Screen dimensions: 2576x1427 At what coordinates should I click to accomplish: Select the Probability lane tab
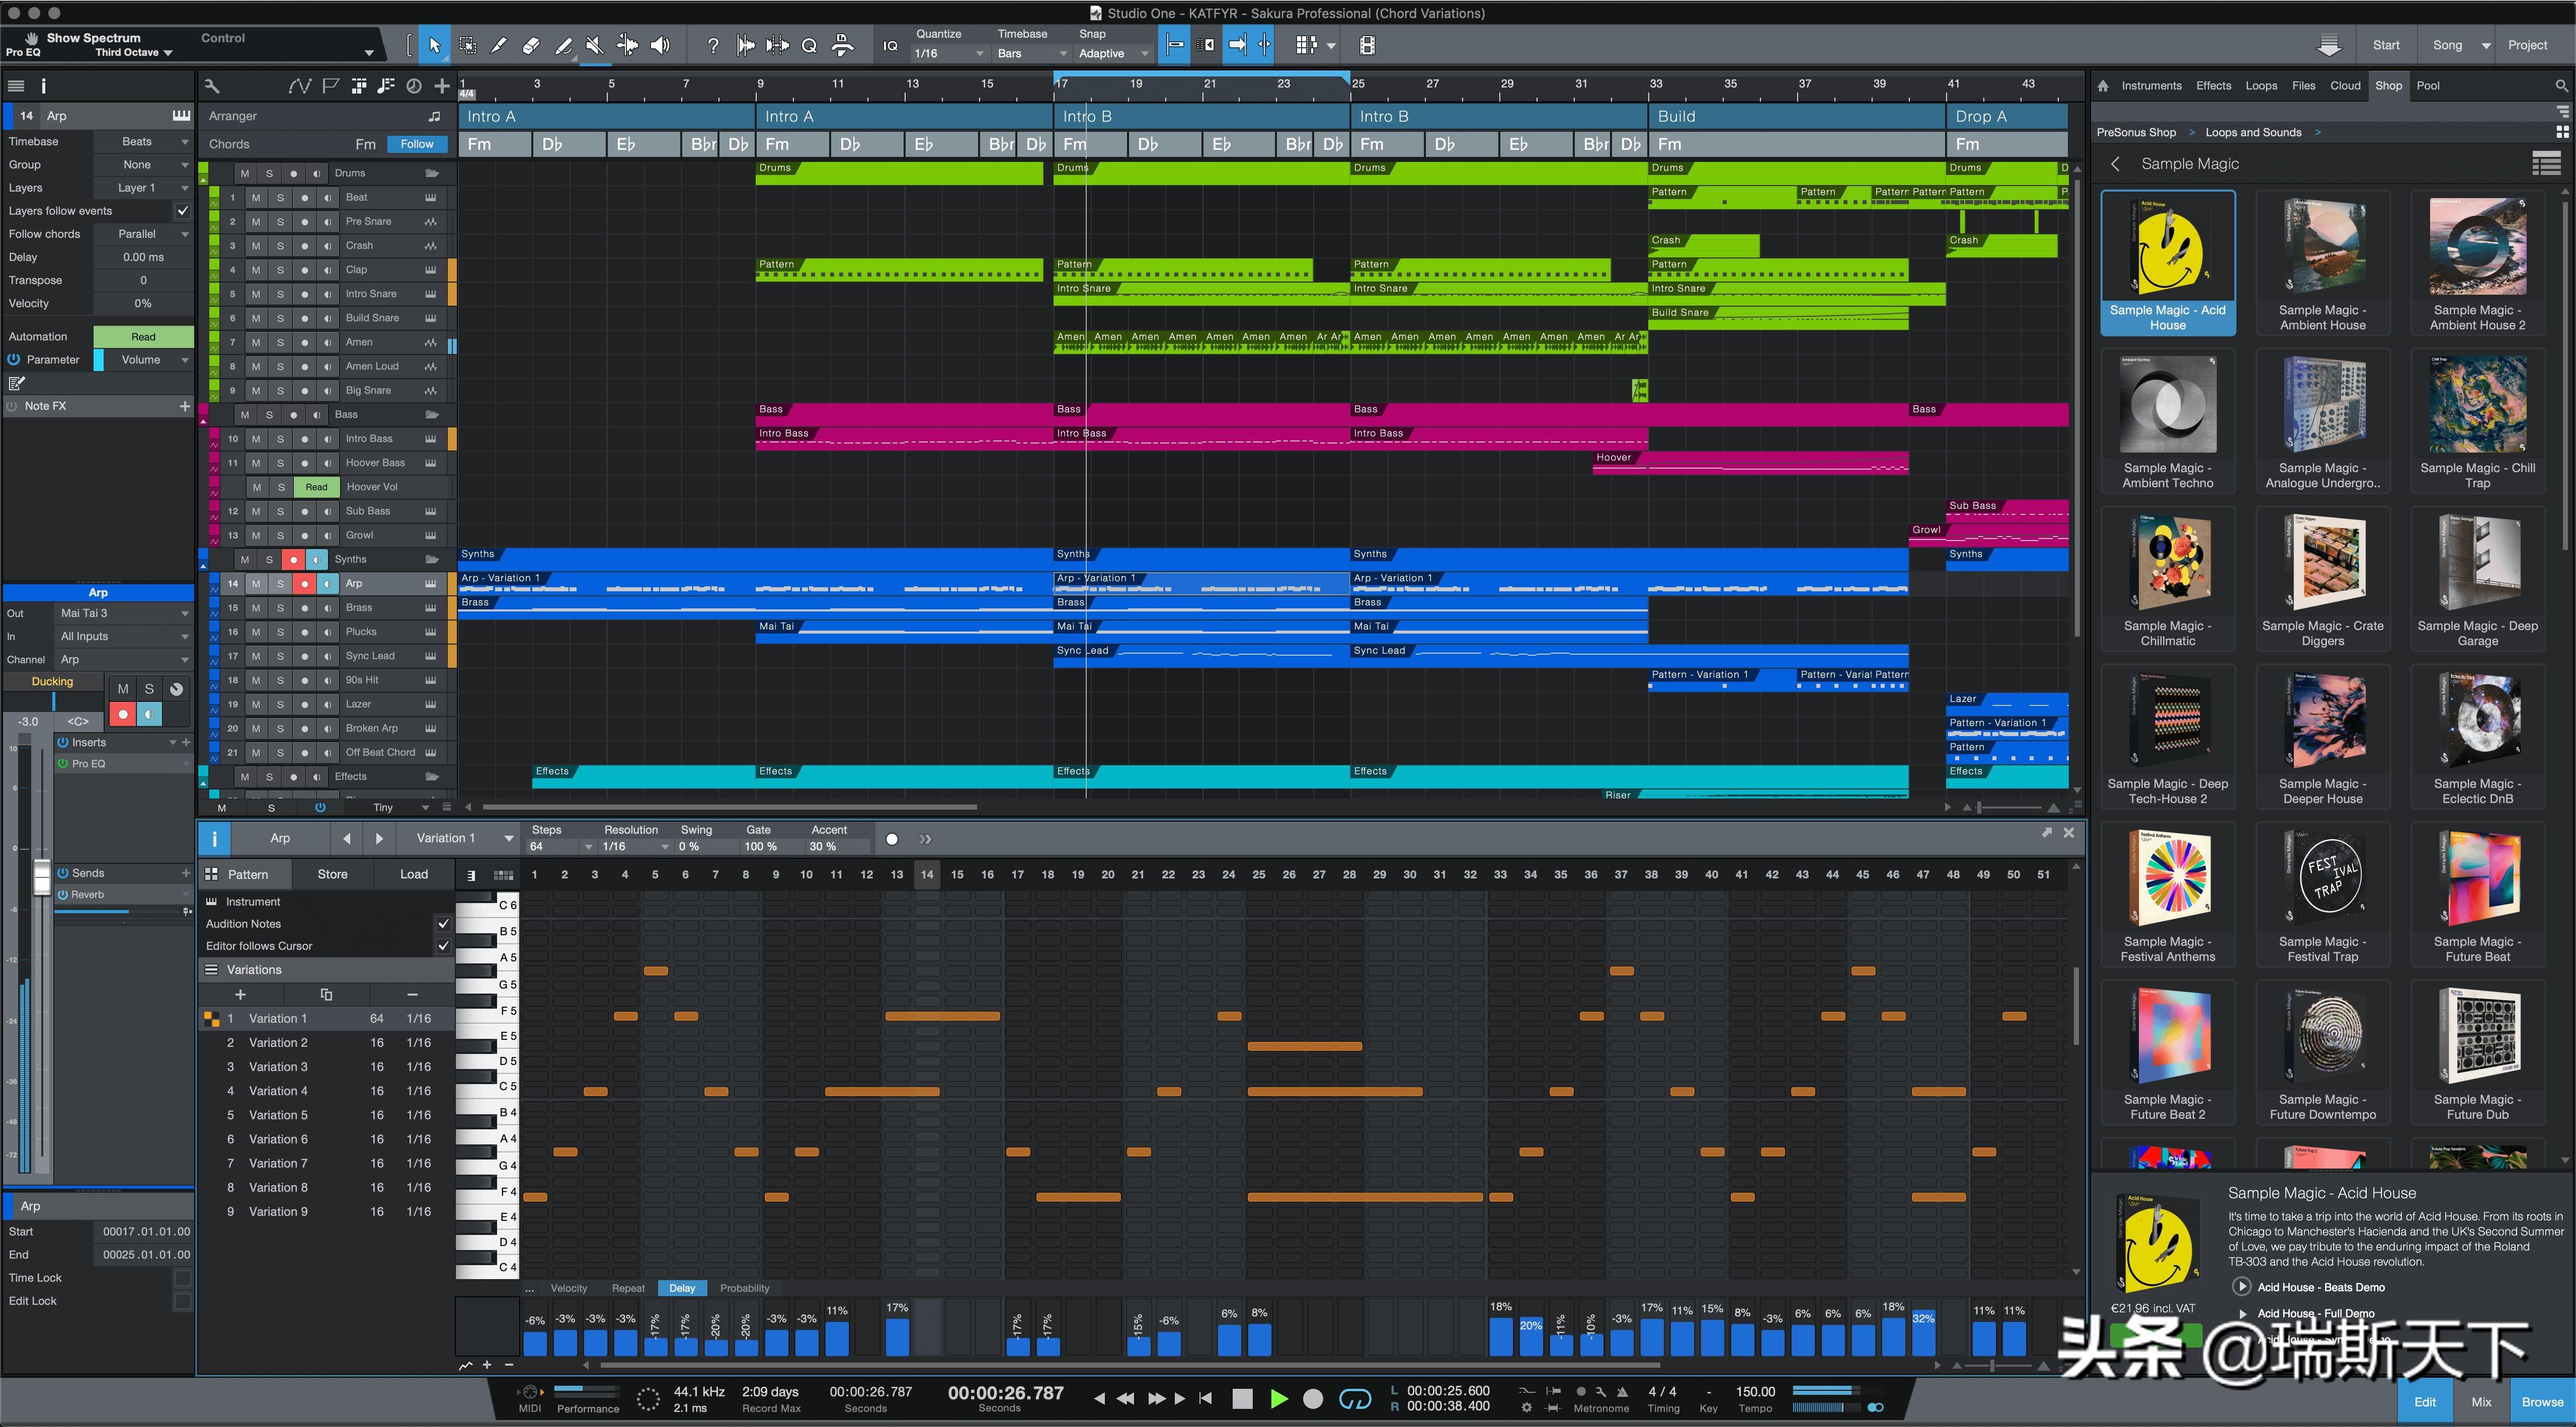coord(744,1288)
